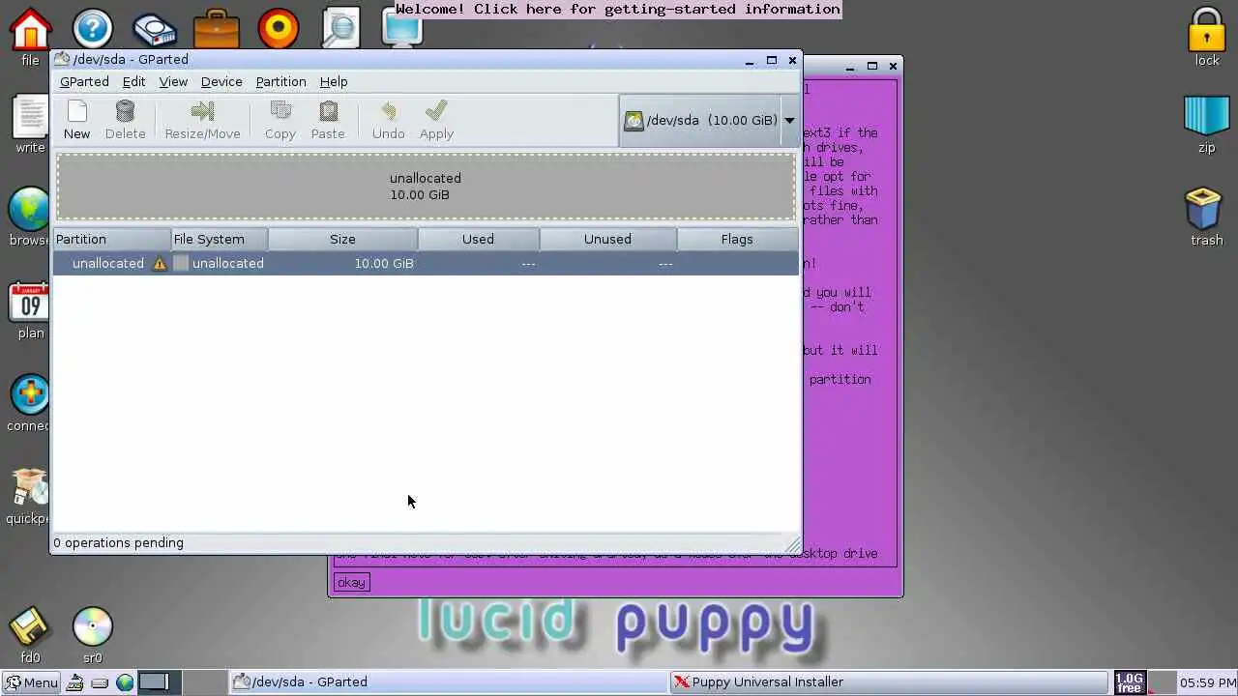The image size is (1238, 696).
Task: Click the 1.0G free storage tray indicator
Action: (x=1130, y=682)
